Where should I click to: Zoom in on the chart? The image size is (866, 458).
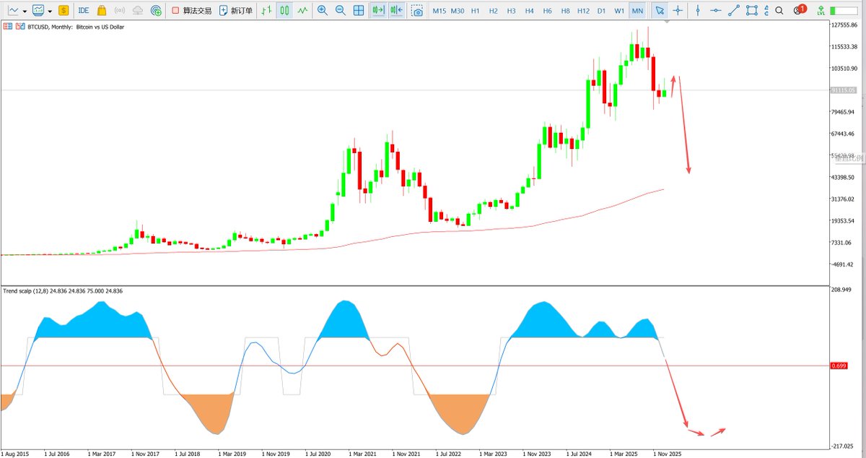322,10
